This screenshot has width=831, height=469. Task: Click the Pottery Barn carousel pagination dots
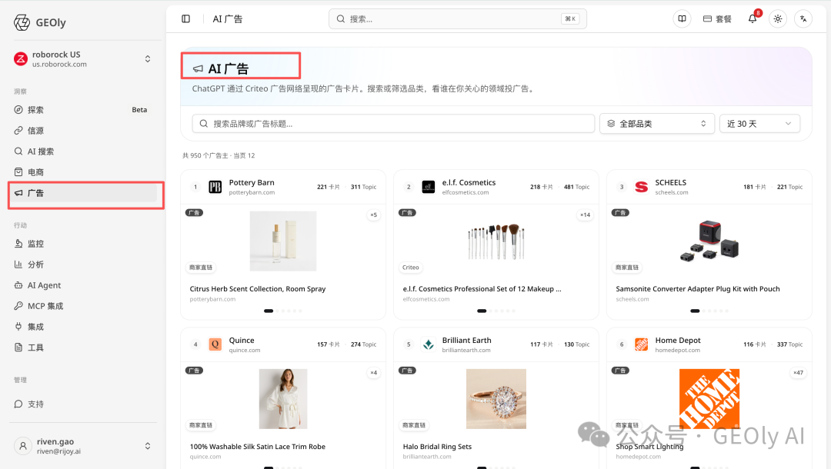coord(283,311)
